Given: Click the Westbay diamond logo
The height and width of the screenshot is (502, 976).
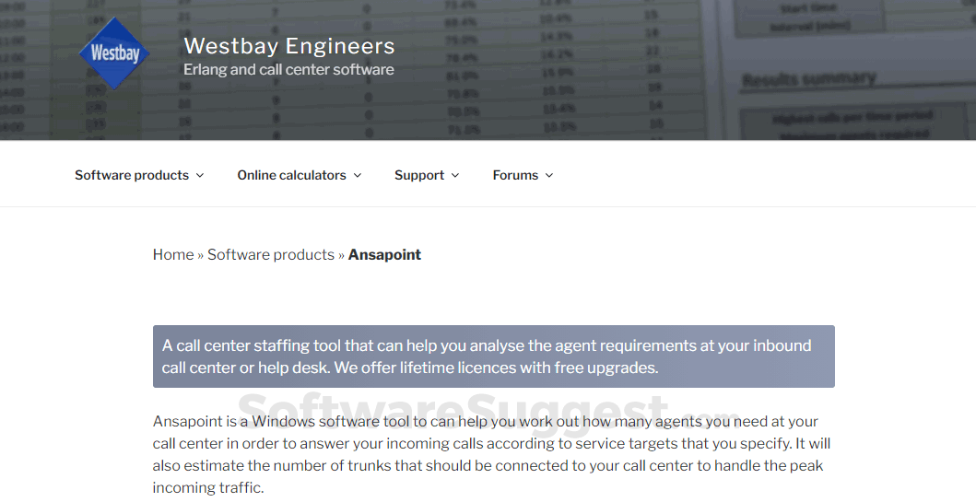Looking at the screenshot, I should point(114,53).
